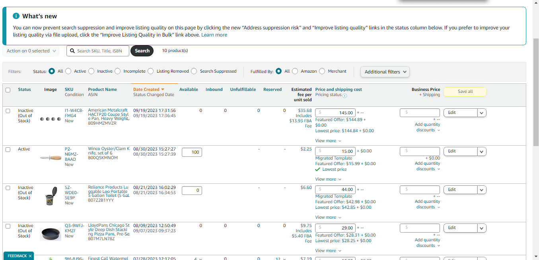Click the Business Price field in Winco row
The width and height of the screenshot is (539, 260).
coord(420,151)
